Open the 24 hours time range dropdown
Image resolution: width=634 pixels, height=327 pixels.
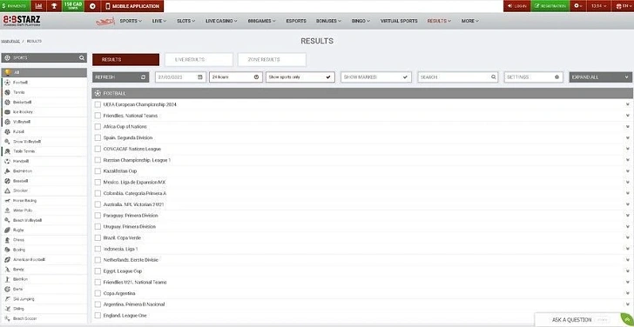(x=236, y=77)
